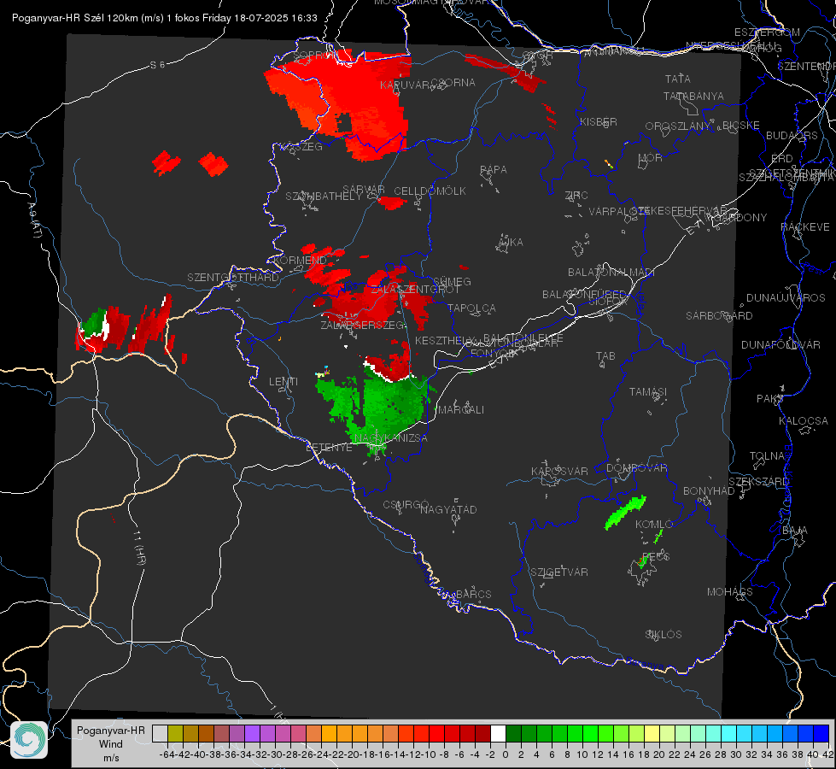This screenshot has width=836, height=769.
Task: Click the DUNAÚJVÁROS label
Action: (786, 298)
